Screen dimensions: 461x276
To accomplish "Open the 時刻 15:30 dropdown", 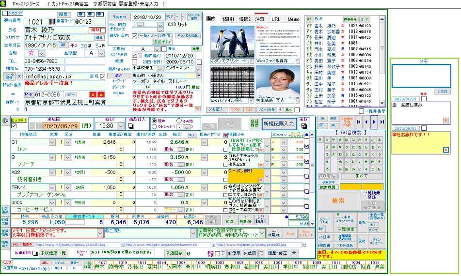I will coord(121,126).
